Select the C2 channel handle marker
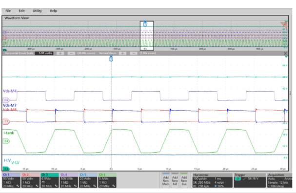This screenshot has width=296, height=193. point(6,121)
